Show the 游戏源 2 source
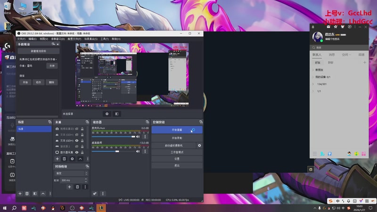This screenshot has width=377, height=212. point(77,147)
